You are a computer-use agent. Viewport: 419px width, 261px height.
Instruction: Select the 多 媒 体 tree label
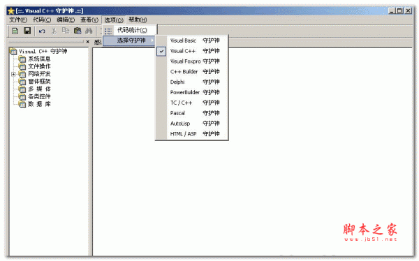tap(39, 89)
